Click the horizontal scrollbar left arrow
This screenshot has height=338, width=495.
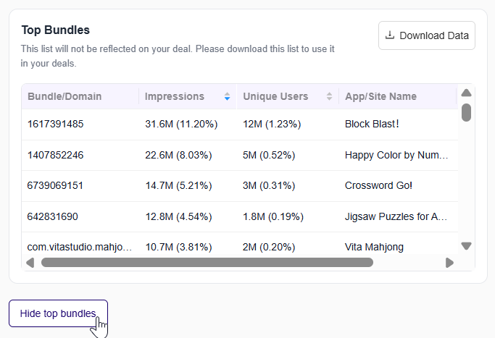(30, 263)
